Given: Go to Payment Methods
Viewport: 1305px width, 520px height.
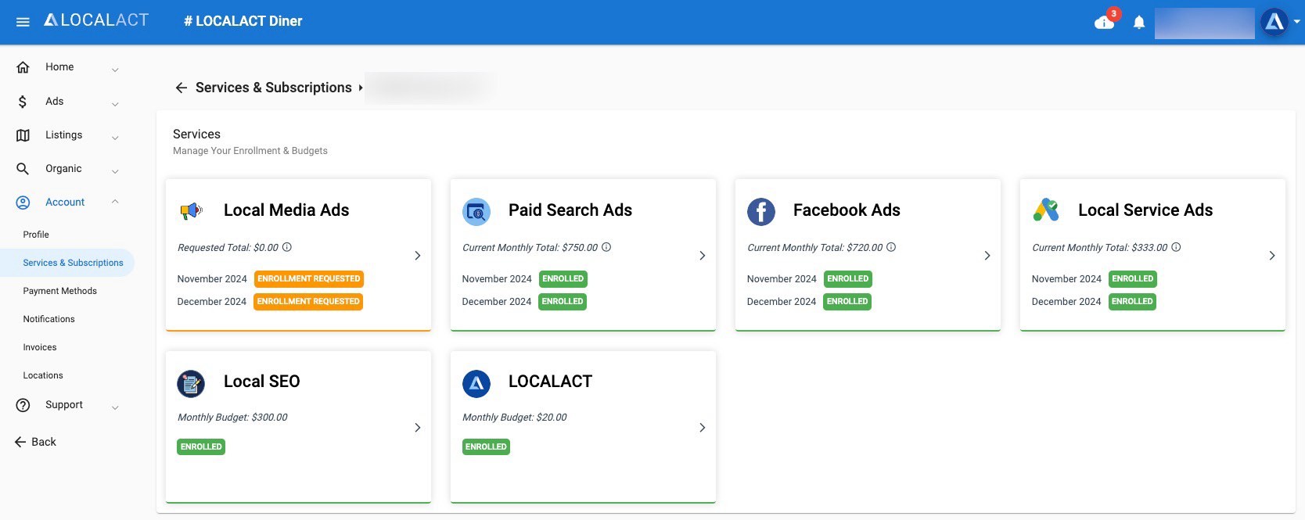Looking at the screenshot, I should tap(60, 291).
